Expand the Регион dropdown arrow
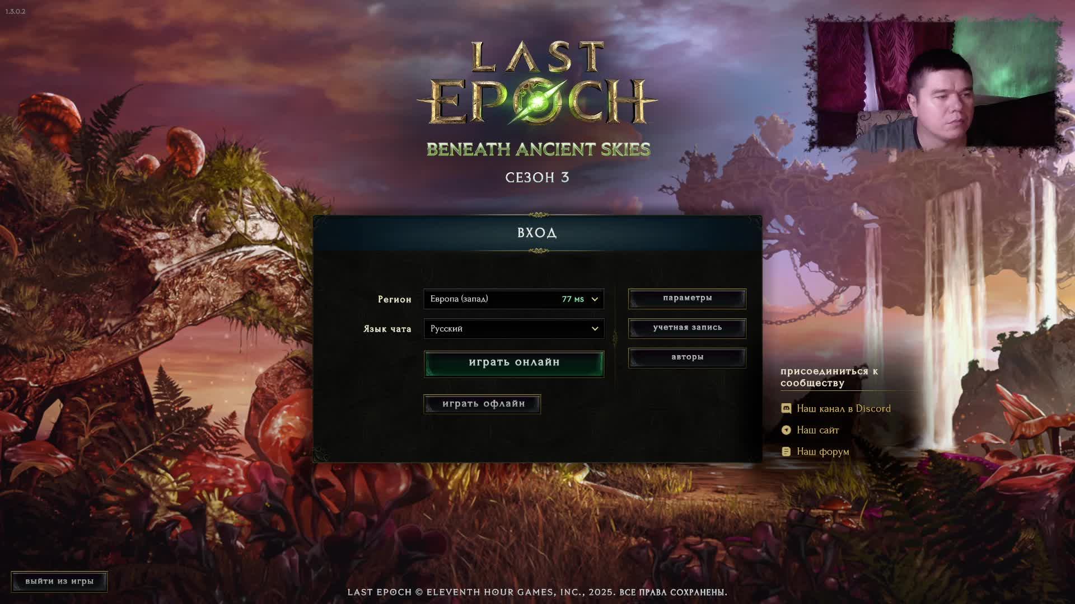This screenshot has width=1075, height=604. point(595,299)
